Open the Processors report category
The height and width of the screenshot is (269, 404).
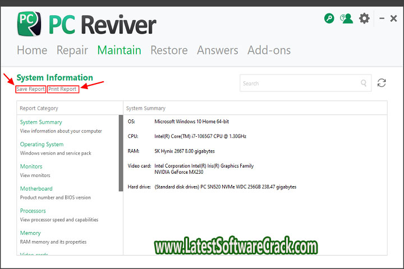pos(33,211)
